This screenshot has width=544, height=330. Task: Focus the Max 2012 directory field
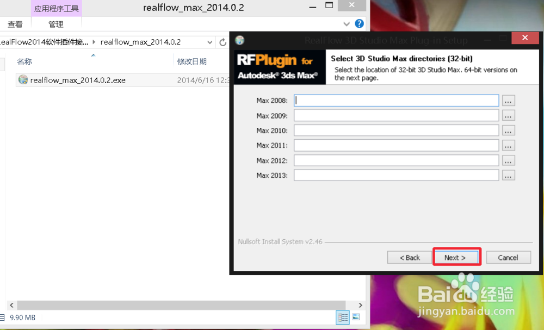click(x=396, y=160)
